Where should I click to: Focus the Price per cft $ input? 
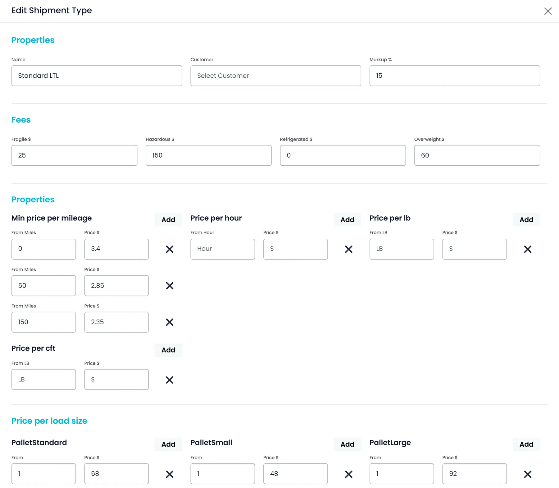pos(116,380)
